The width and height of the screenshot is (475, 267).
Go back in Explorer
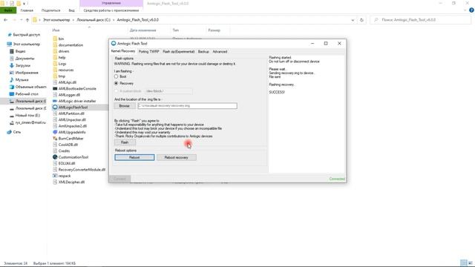[x=6, y=20]
